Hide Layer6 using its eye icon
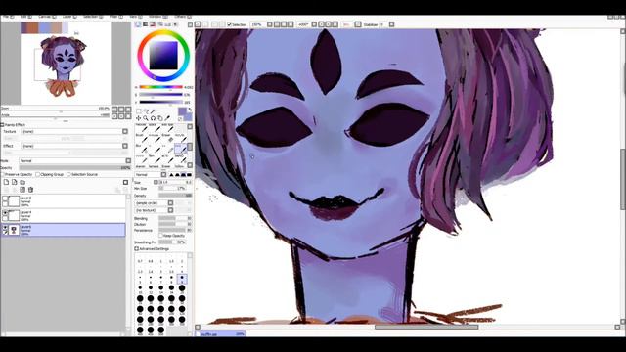 tap(5, 228)
